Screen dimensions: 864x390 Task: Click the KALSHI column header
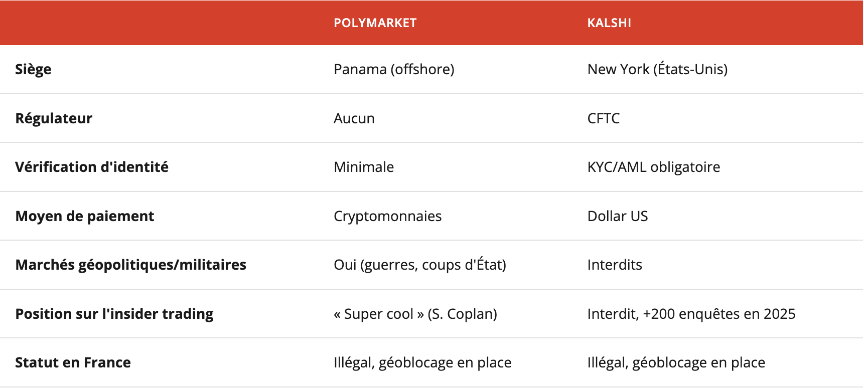609,23
